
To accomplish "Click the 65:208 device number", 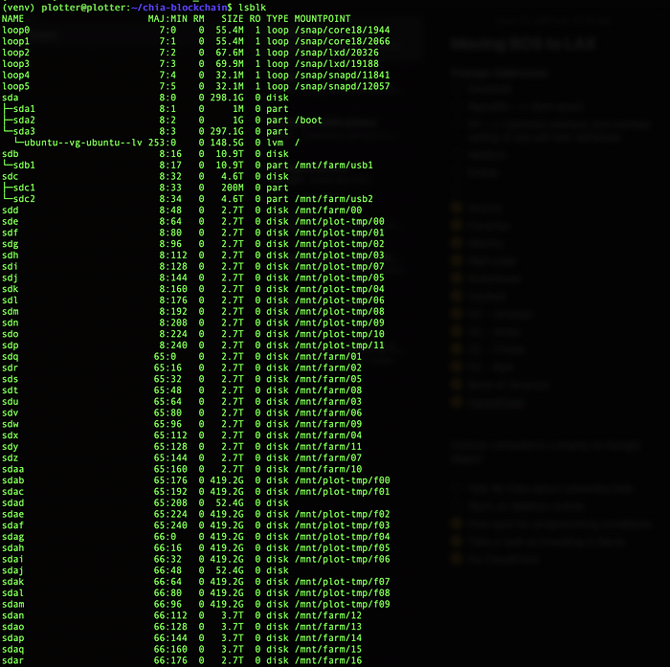I will 170,502.
